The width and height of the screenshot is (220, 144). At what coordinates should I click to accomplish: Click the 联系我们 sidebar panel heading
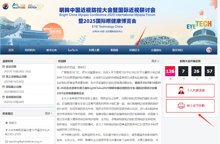pyautogui.click(x=8, y=114)
